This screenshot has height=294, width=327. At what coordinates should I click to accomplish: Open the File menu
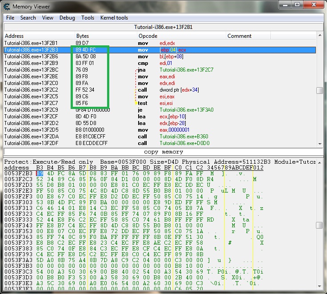pos(10,18)
